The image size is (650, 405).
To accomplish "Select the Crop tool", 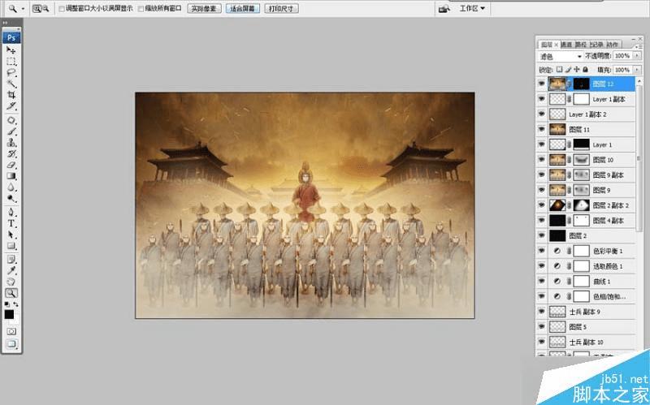I will coord(11,95).
